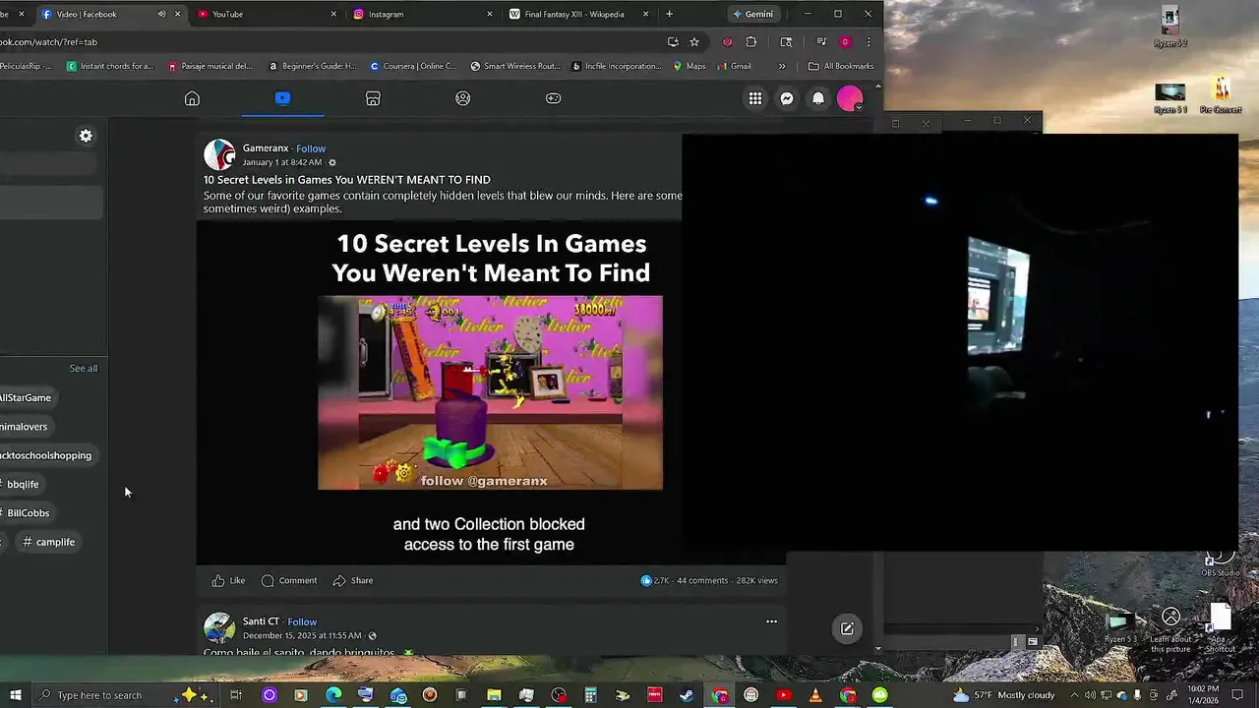
Task: Open weather widget 57°F Mostly cloudy
Action: [1004, 695]
